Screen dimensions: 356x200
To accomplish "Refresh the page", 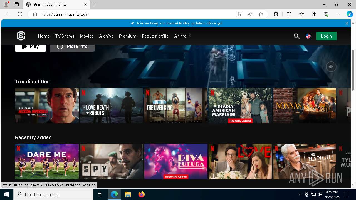I will coord(20,14).
